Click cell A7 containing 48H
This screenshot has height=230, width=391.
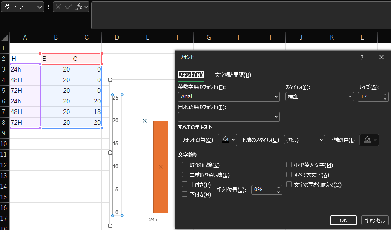[x=25, y=112]
